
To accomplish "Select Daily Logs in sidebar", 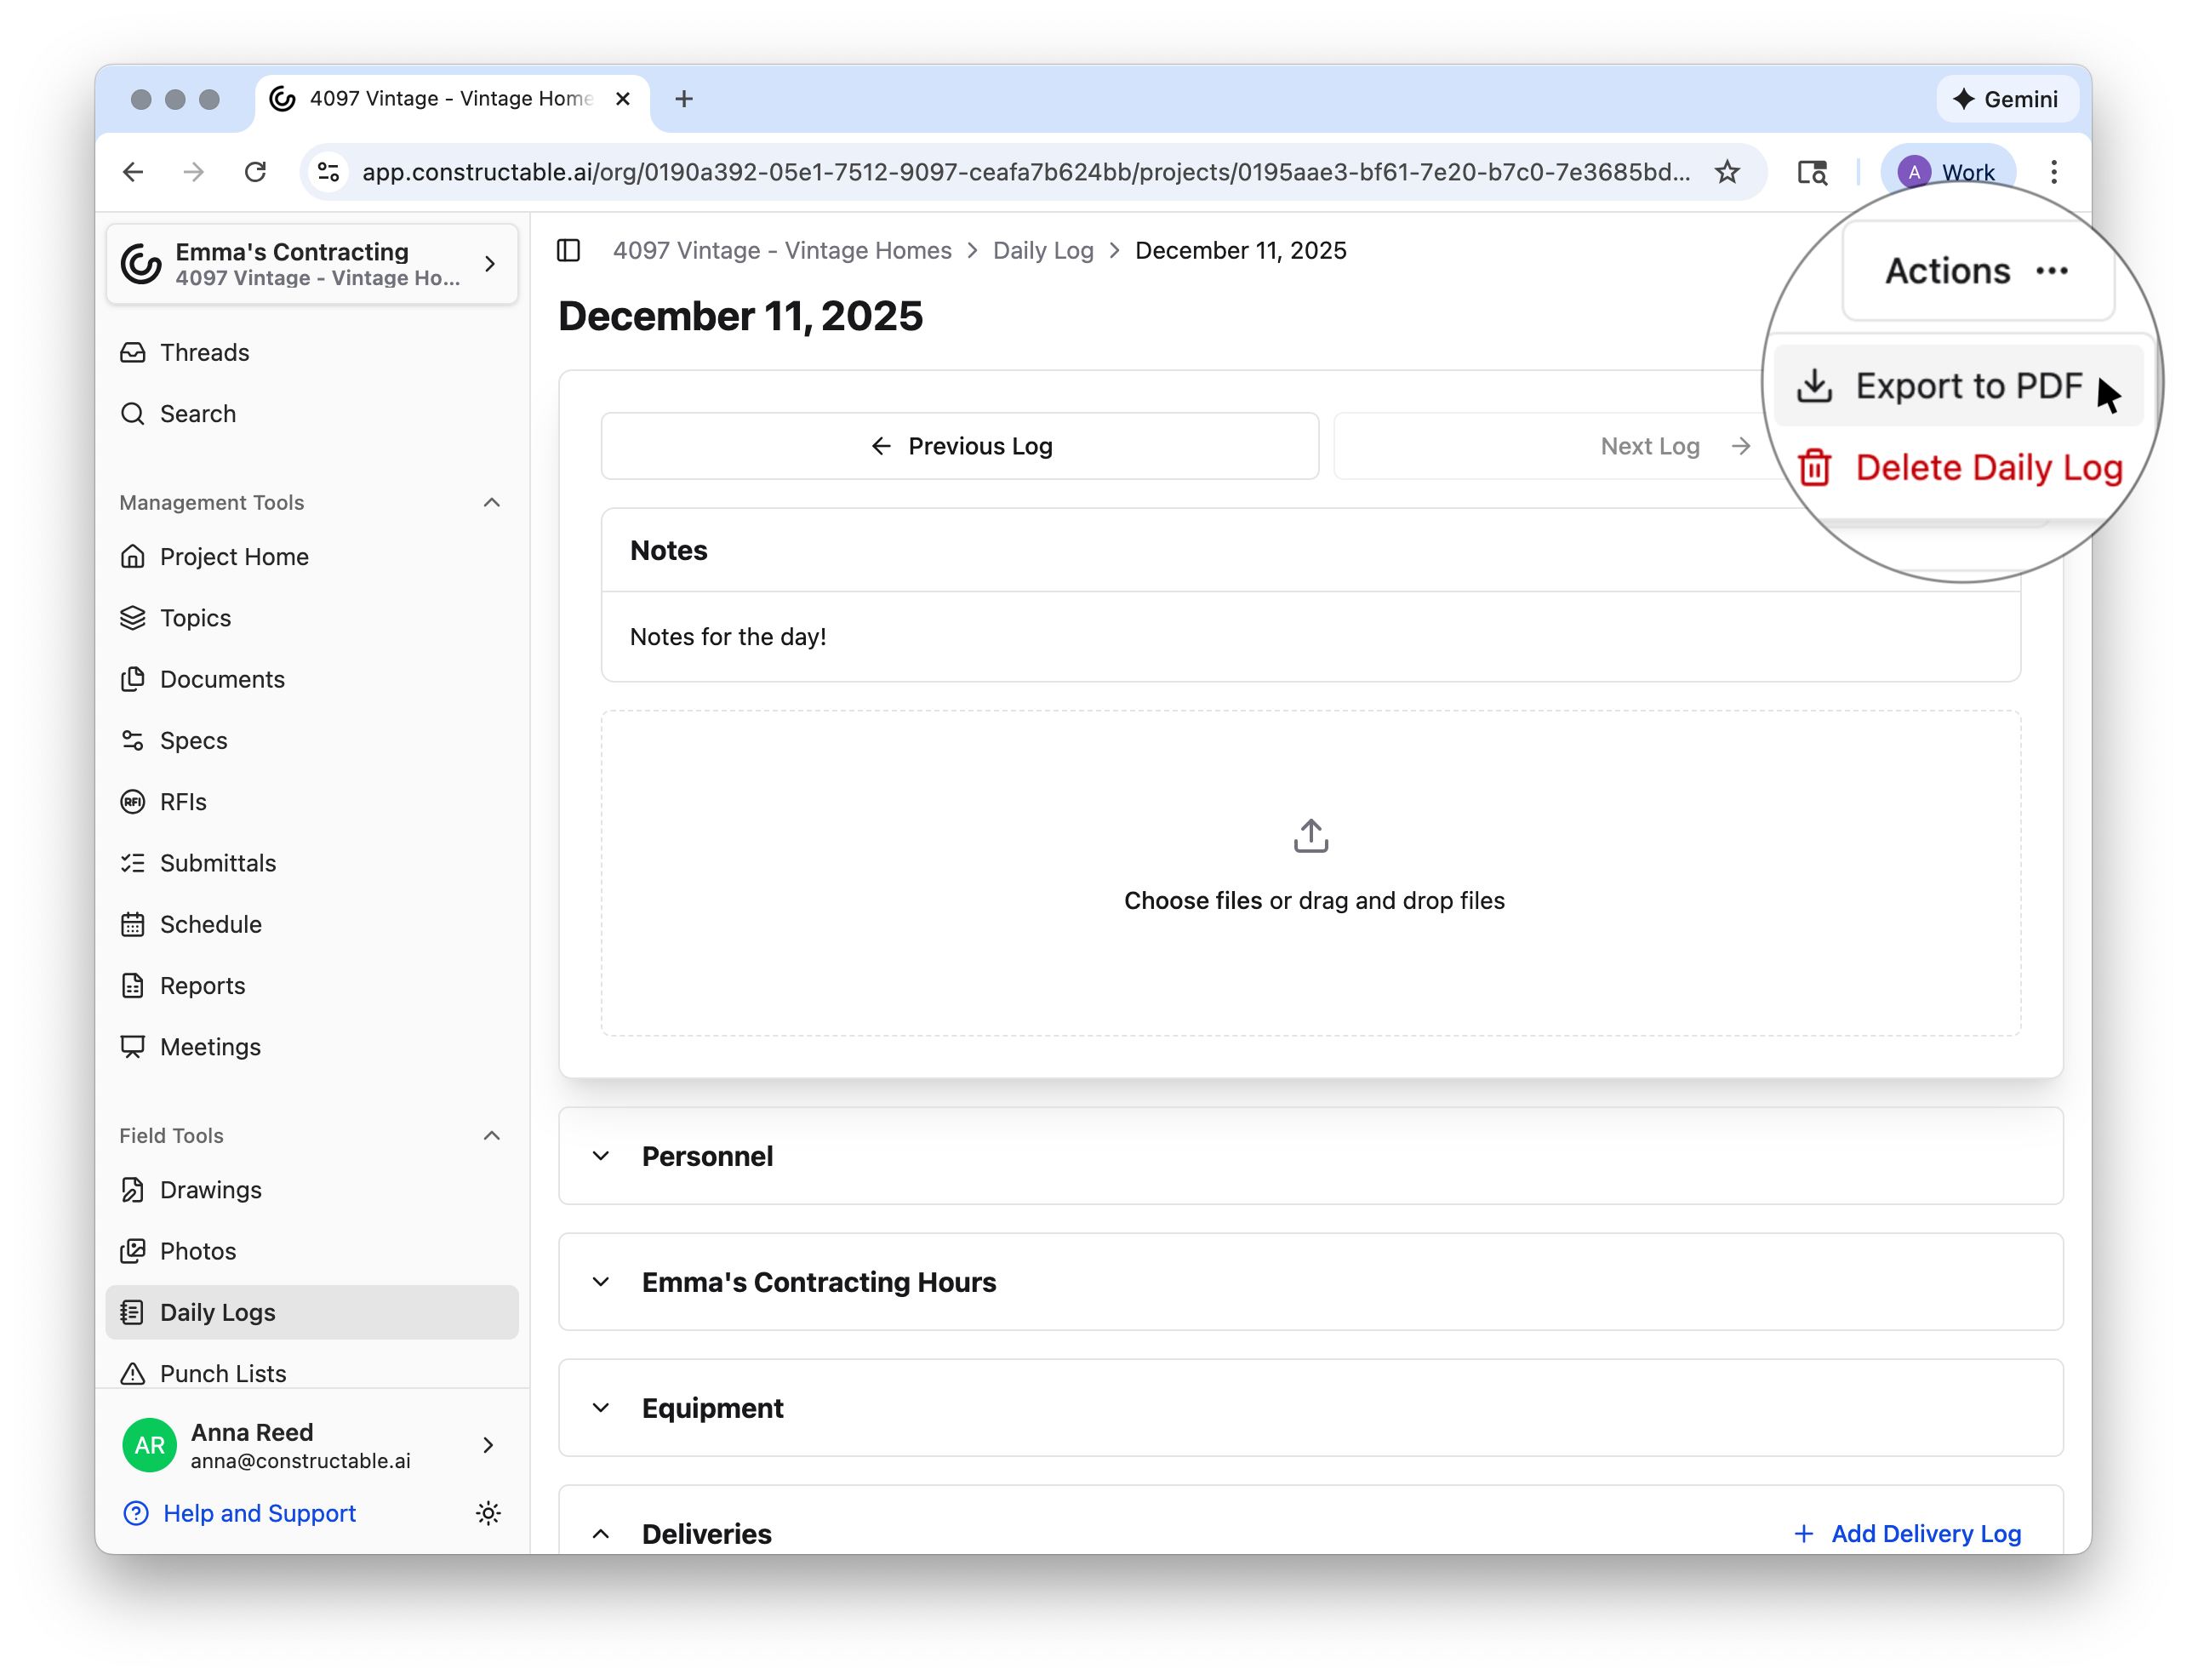I will 311,1312.
